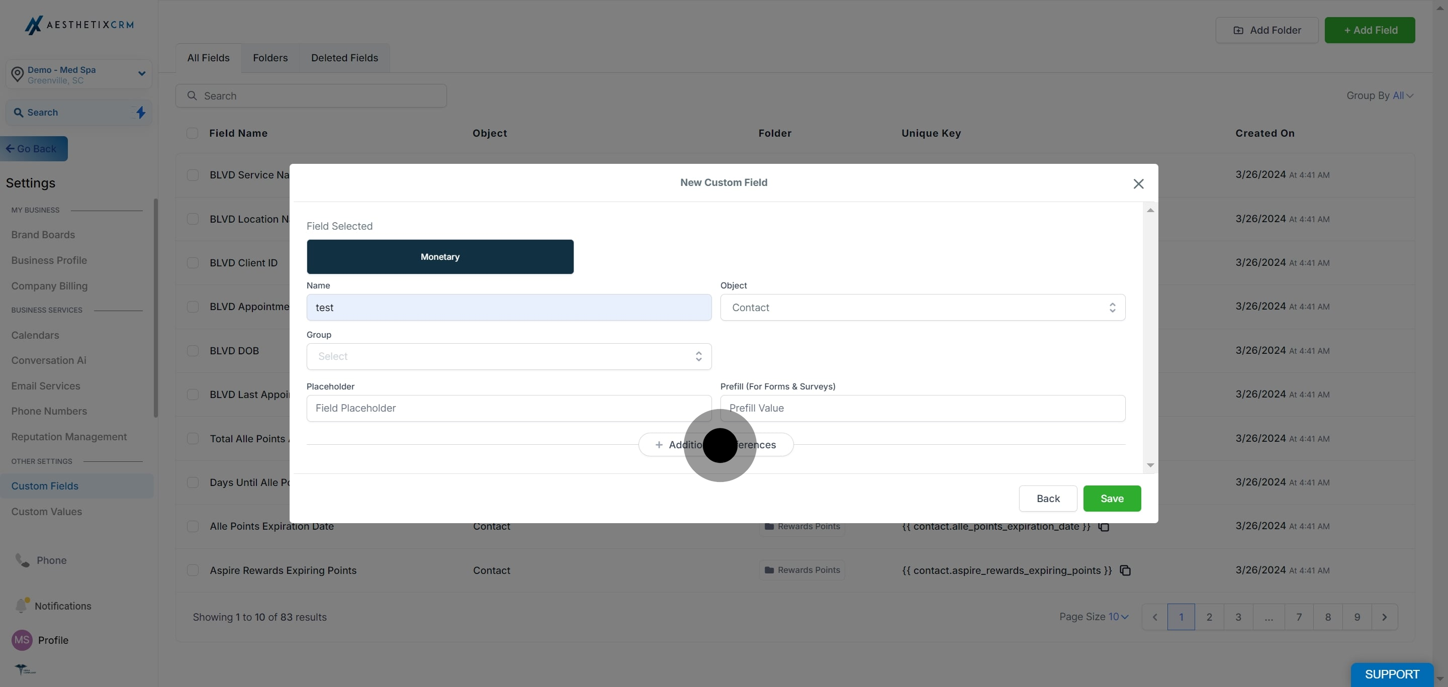Go to results page 7
1448x687 pixels.
click(1299, 617)
